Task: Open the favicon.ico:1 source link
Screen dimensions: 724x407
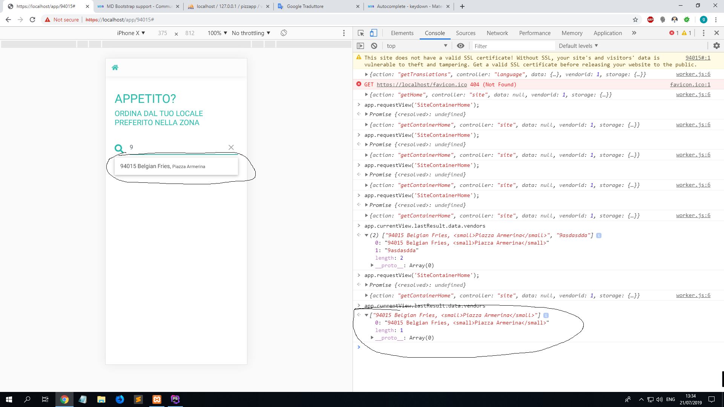Action: (690, 85)
